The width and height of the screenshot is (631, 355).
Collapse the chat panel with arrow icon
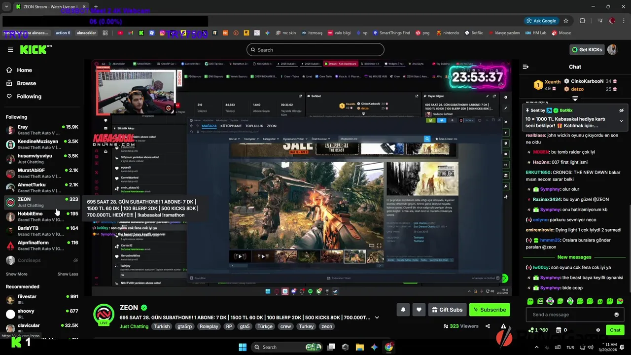pyautogui.click(x=526, y=67)
